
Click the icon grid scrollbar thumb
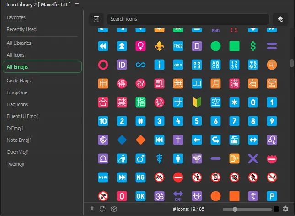[x=292, y=63]
